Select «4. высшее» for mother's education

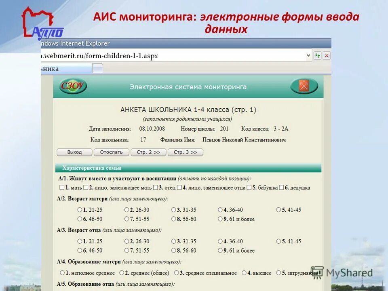[245, 273]
